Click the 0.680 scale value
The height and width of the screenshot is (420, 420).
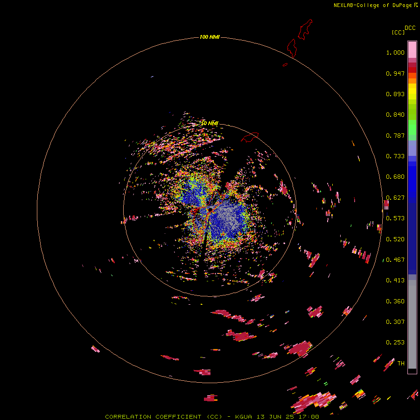click(395, 177)
